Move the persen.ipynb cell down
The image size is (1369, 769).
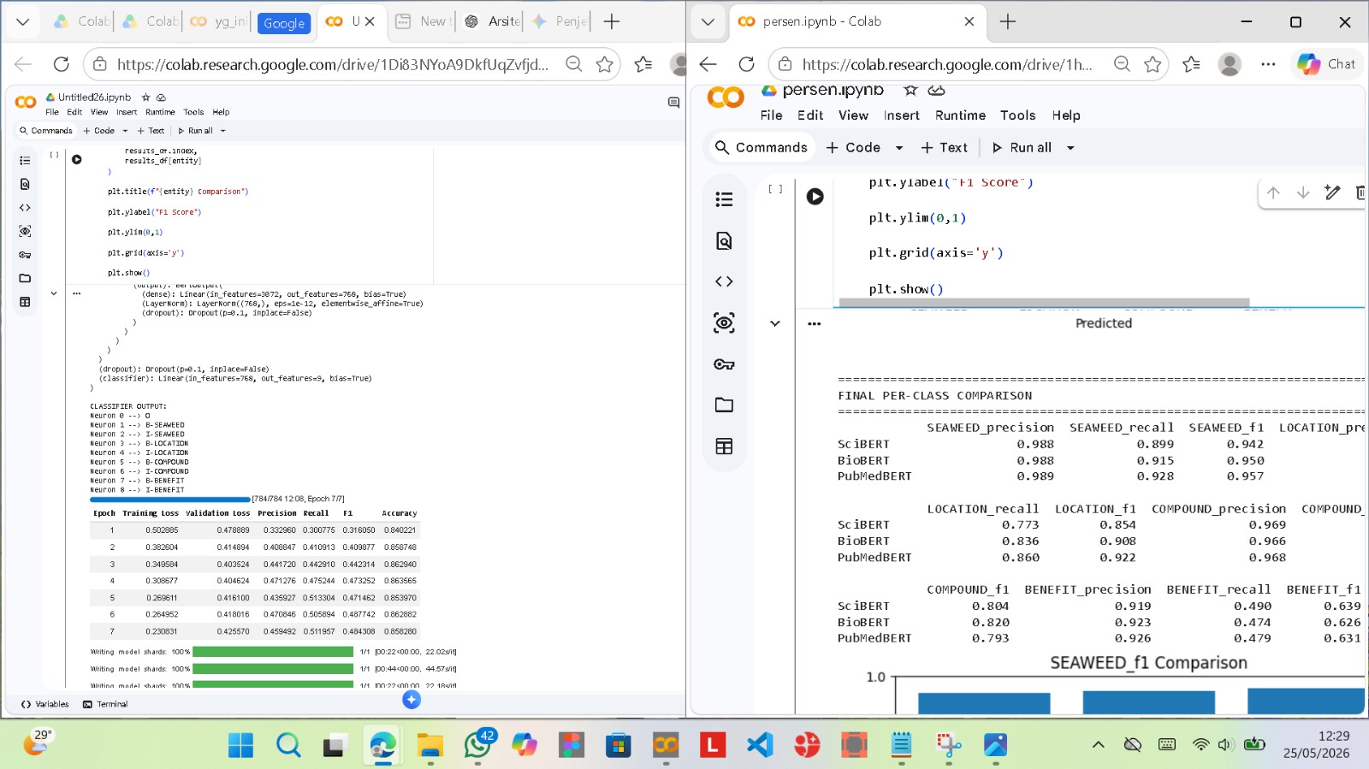[1303, 193]
